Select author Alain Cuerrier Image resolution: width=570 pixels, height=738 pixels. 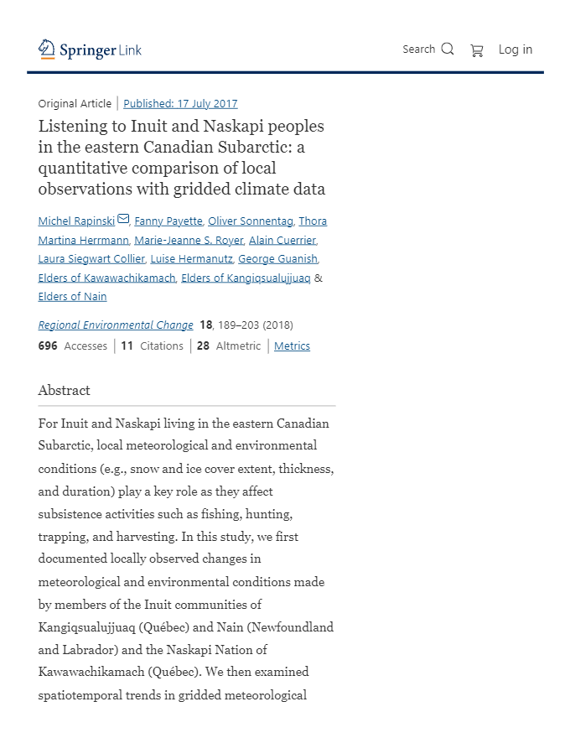tap(282, 240)
